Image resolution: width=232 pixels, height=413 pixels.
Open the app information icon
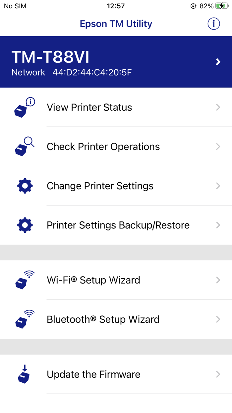[214, 24]
